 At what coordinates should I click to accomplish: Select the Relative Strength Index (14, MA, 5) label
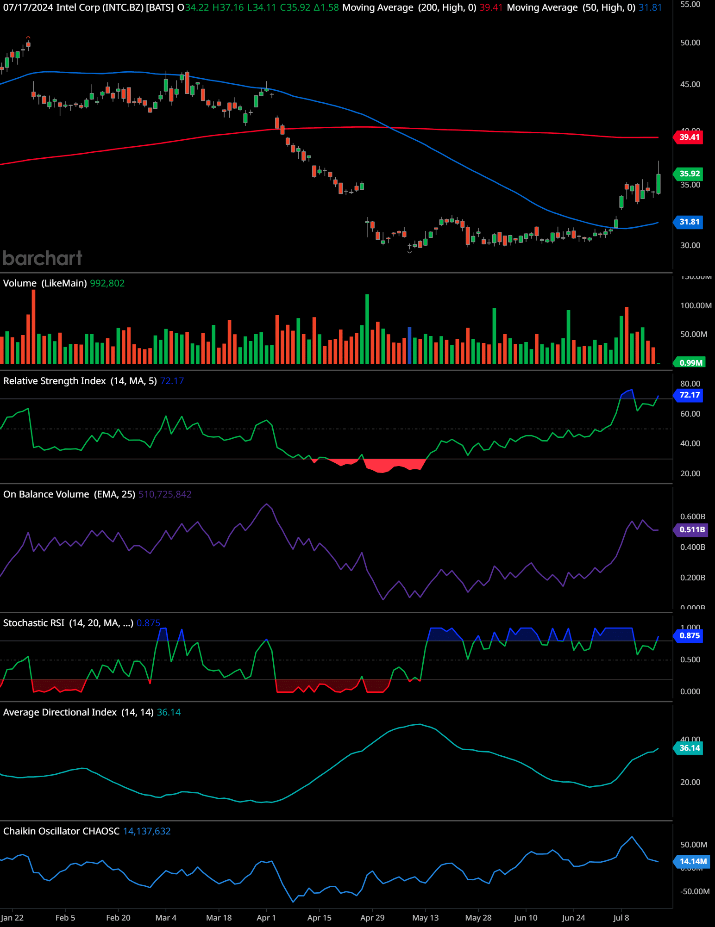tap(80, 381)
